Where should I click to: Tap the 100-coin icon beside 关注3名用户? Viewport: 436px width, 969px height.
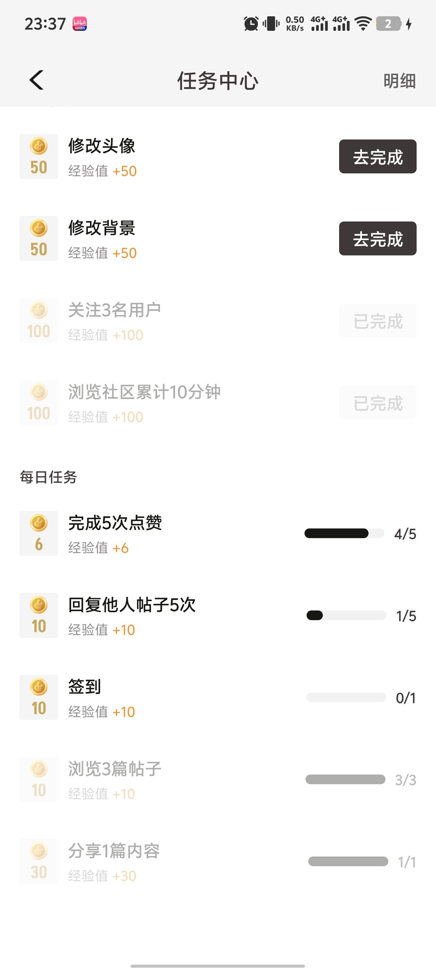pyautogui.click(x=39, y=320)
